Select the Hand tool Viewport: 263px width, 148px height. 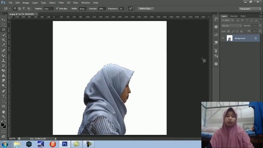[x=3, y=112]
